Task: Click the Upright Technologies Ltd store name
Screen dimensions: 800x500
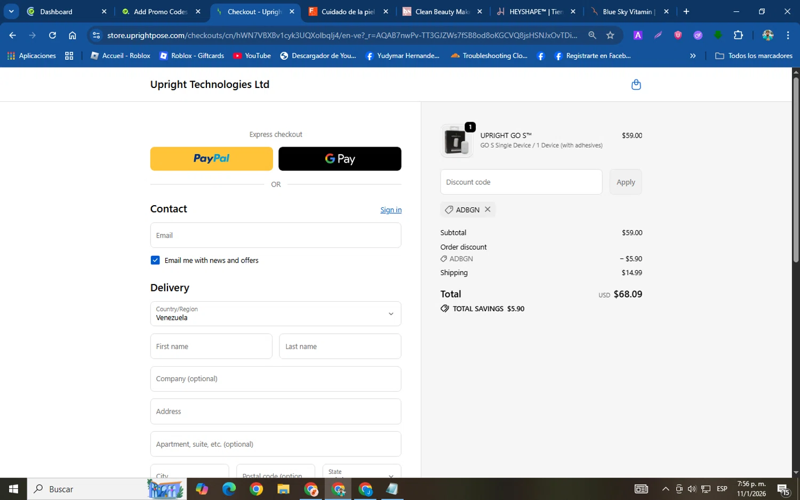Action: (x=210, y=84)
